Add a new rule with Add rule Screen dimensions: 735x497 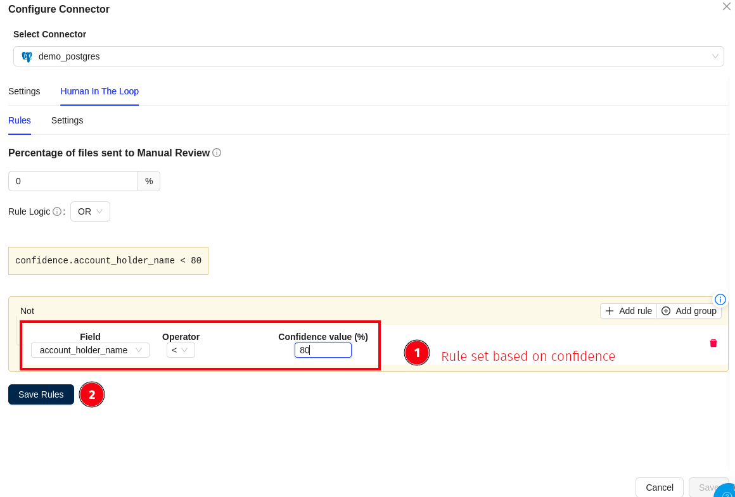coord(629,311)
